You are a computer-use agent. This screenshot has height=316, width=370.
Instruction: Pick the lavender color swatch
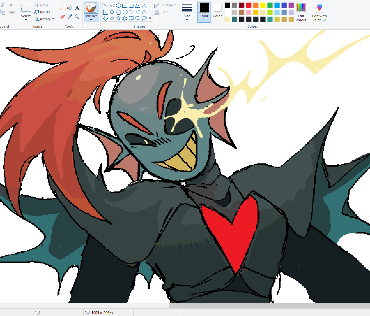click(291, 12)
